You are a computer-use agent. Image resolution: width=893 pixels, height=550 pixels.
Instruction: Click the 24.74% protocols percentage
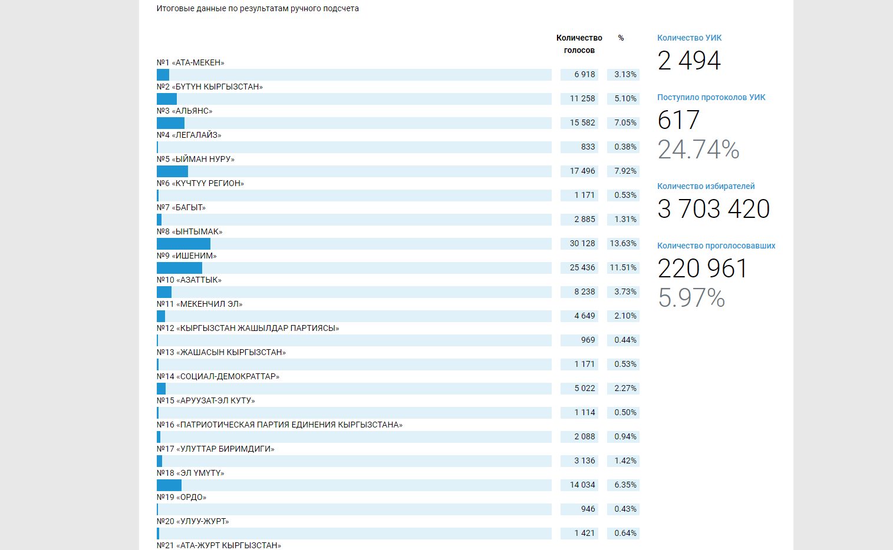(x=698, y=150)
